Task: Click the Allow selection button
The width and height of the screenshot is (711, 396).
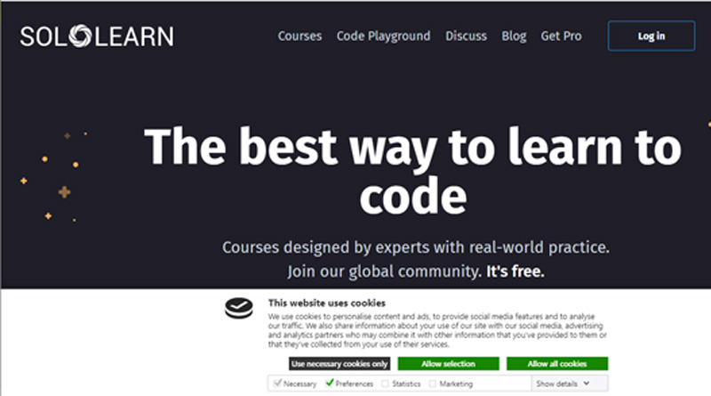Action: 448,364
